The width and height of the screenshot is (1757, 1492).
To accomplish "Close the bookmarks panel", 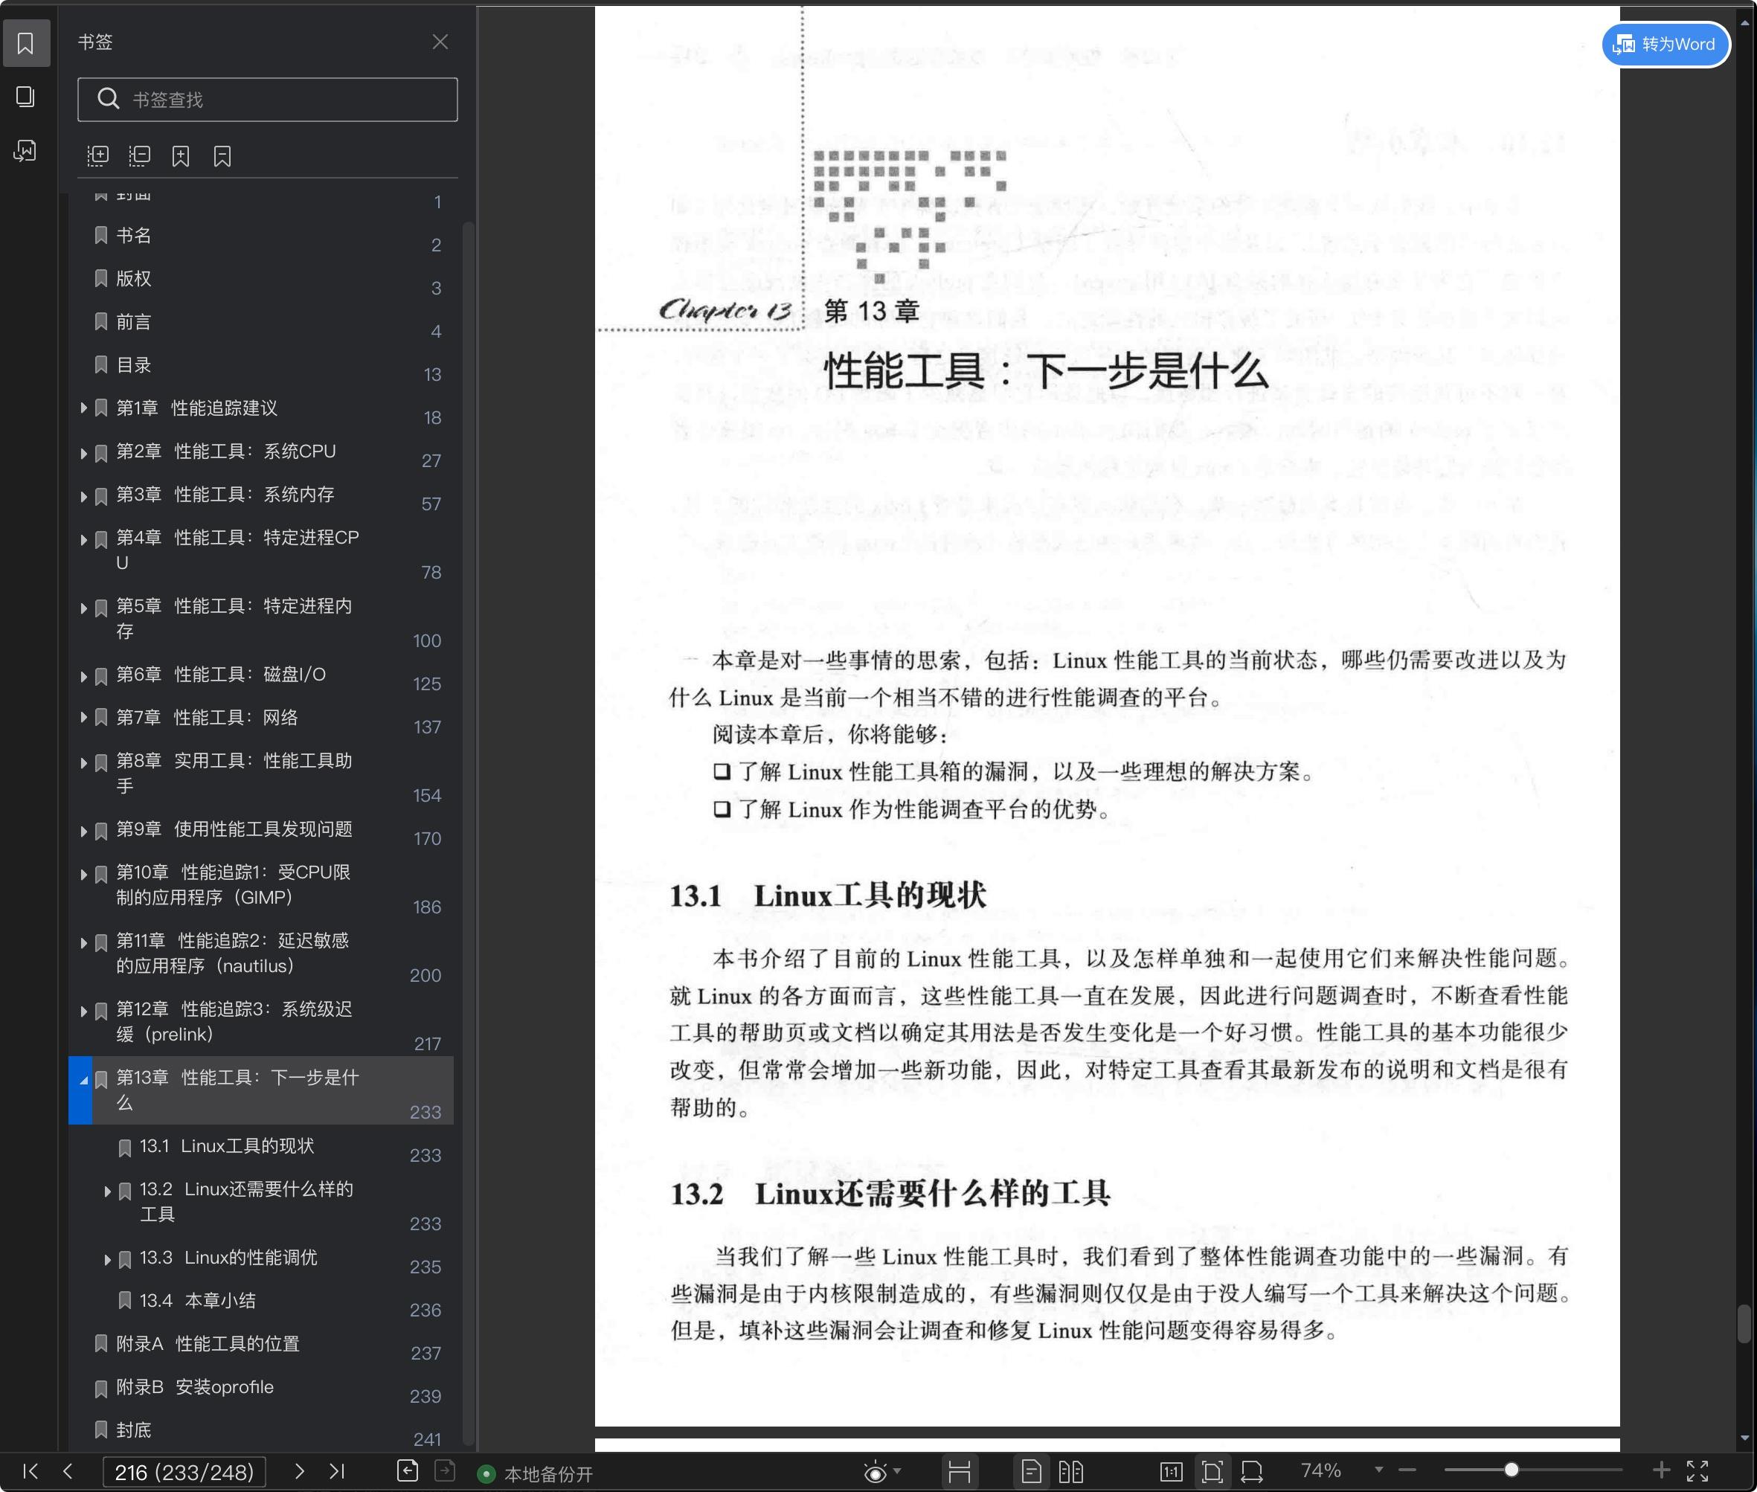I will [x=440, y=42].
